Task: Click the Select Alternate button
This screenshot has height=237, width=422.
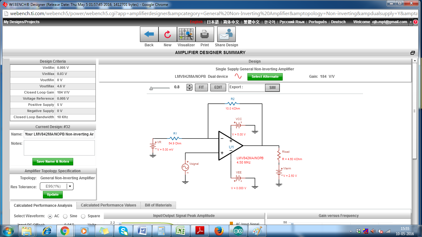Action: pyautogui.click(x=265, y=77)
